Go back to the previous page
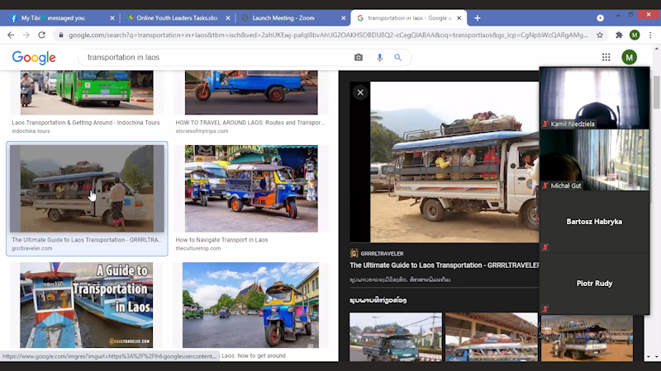Viewport: 661px width, 371px height. click(x=11, y=35)
